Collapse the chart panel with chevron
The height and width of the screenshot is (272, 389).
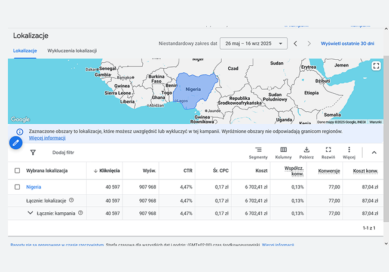tap(374, 152)
